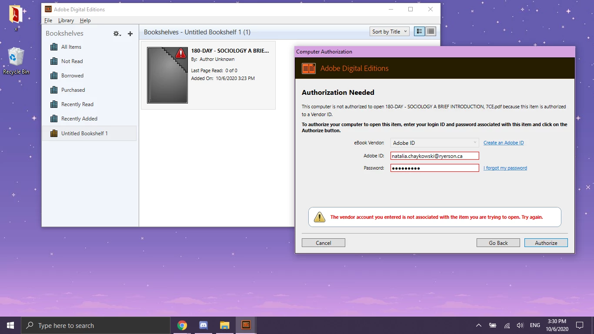The image size is (594, 334).
Task: Open File Explorer from the taskbar
Action: click(224, 325)
